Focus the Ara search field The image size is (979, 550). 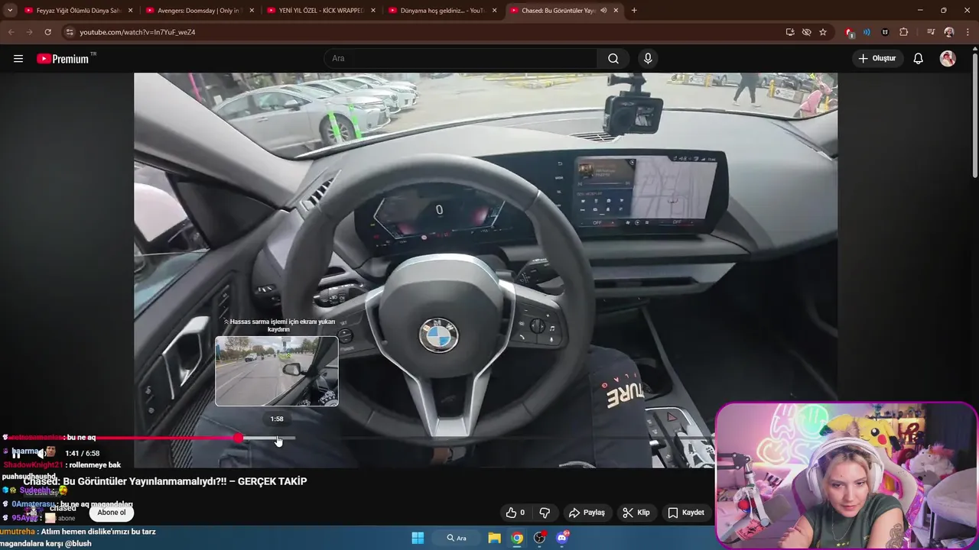click(x=460, y=59)
